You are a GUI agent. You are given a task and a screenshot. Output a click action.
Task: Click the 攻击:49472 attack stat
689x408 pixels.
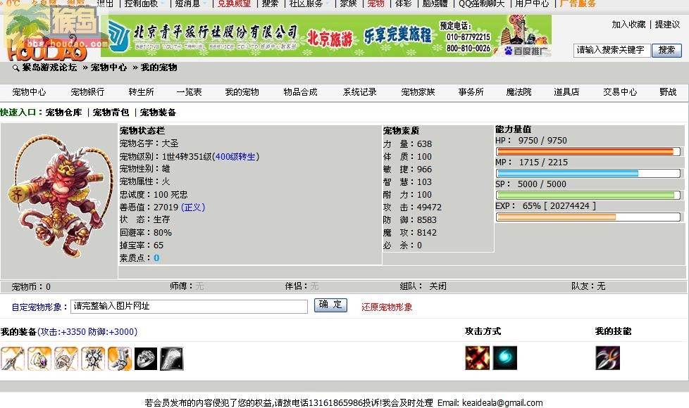point(412,207)
